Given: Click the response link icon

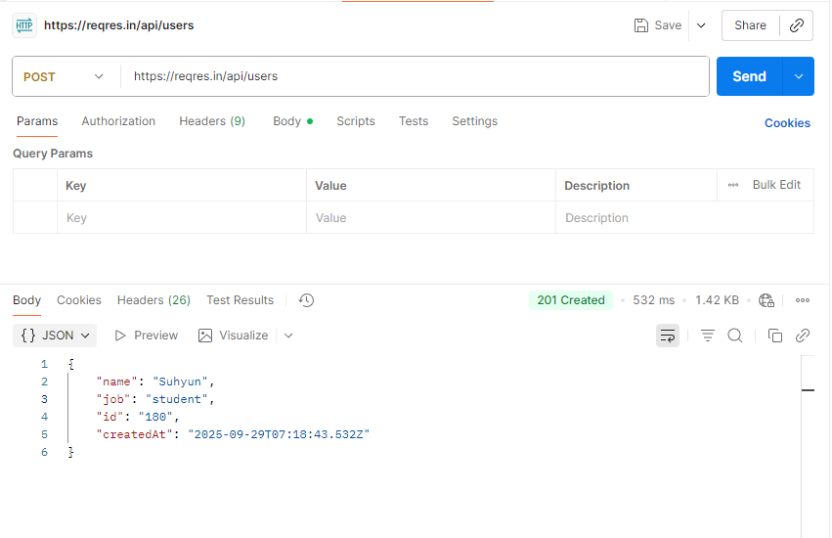Looking at the screenshot, I should [803, 336].
